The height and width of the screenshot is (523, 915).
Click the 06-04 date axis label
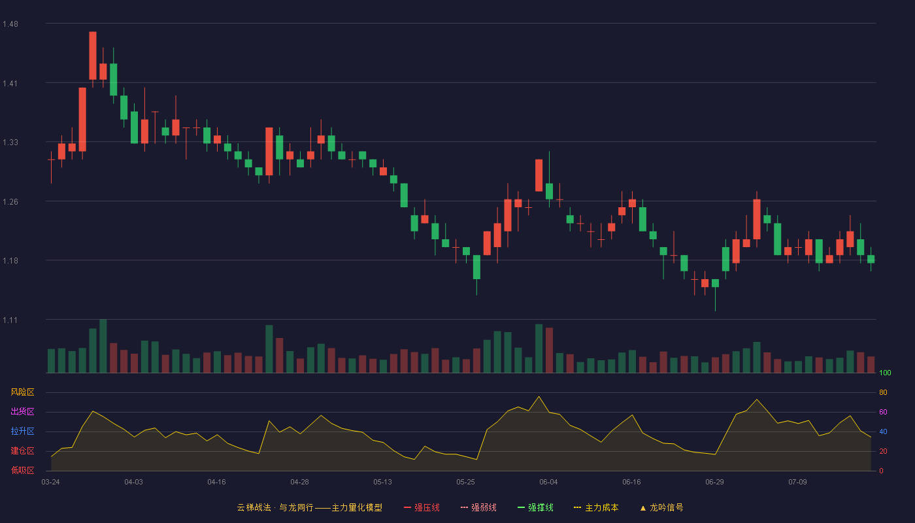[x=548, y=482]
